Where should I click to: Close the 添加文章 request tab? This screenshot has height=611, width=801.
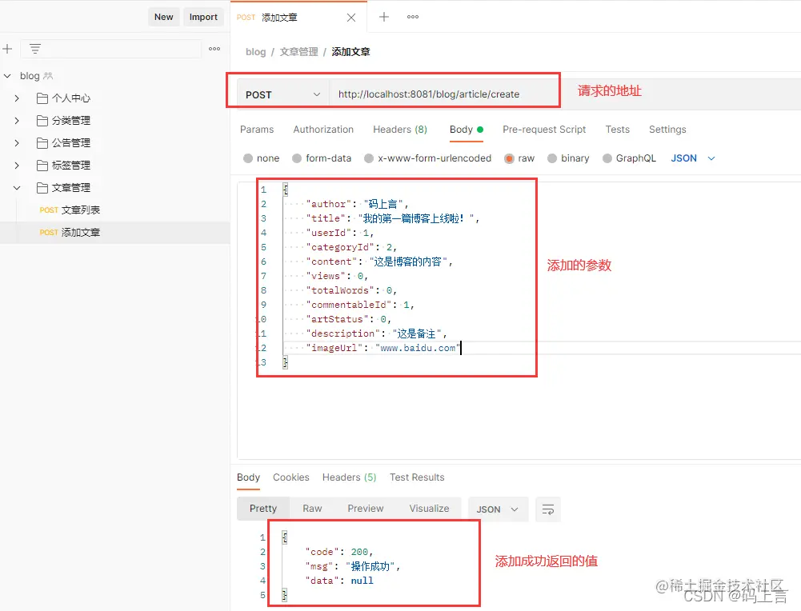(351, 18)
